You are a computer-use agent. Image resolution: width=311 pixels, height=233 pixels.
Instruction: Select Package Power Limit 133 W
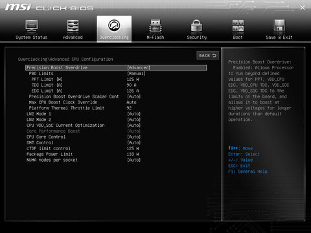[x=133, y=154]
